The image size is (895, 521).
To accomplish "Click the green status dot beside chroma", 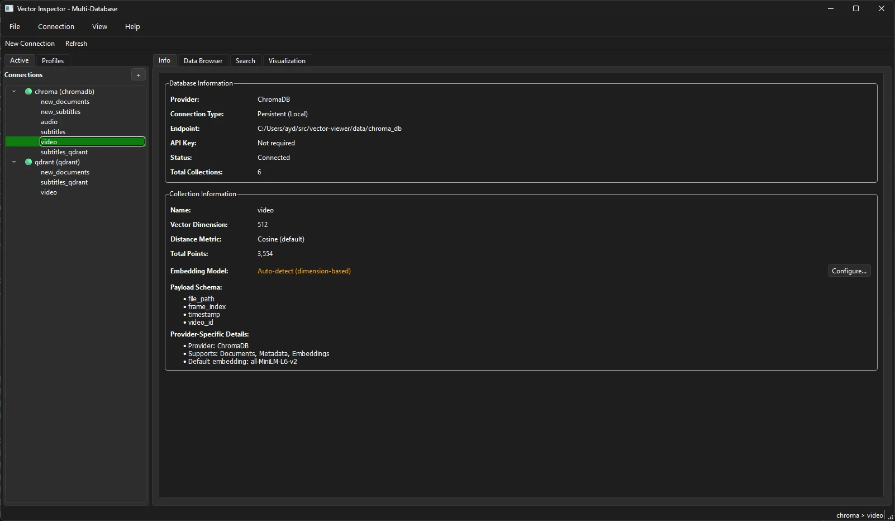I will point(28,92).
